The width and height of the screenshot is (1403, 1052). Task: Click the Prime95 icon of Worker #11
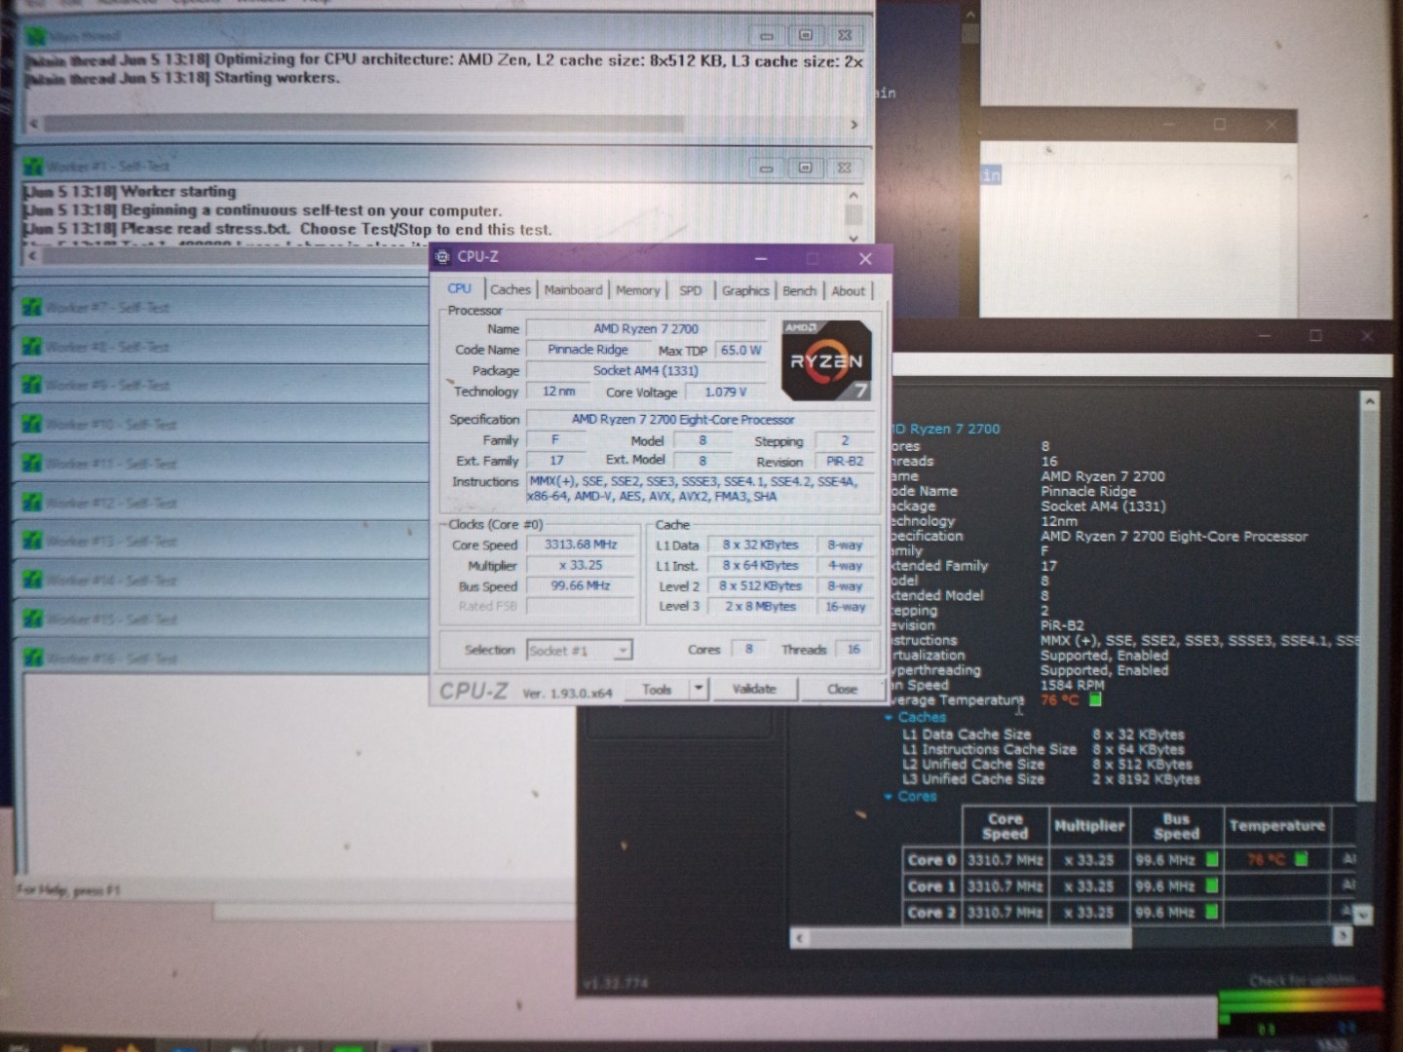32,463
